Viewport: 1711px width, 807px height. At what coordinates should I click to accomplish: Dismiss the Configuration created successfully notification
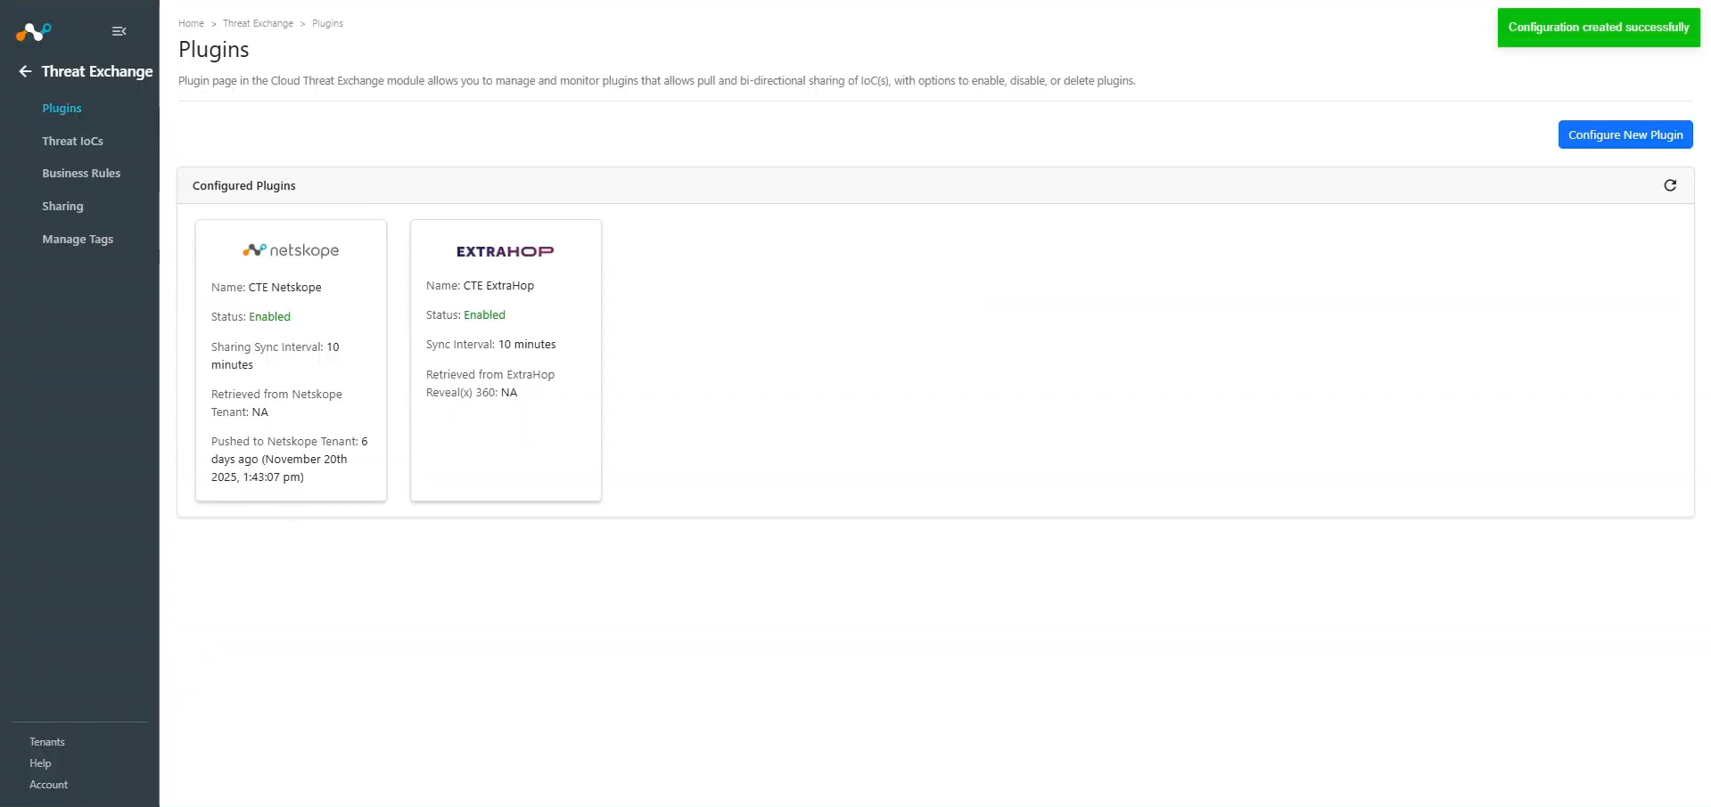pos(1599,28)
